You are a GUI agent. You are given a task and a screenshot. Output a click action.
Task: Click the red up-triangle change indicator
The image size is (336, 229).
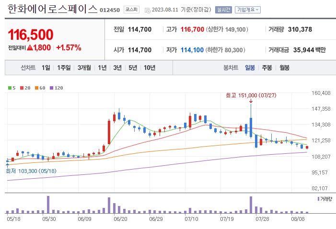[x=30, y=47]
